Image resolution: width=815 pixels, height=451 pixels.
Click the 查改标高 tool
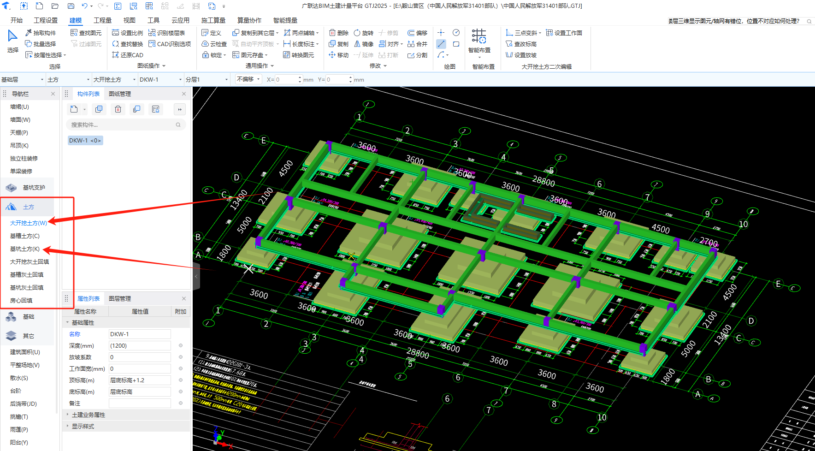[x=521, y=44]
